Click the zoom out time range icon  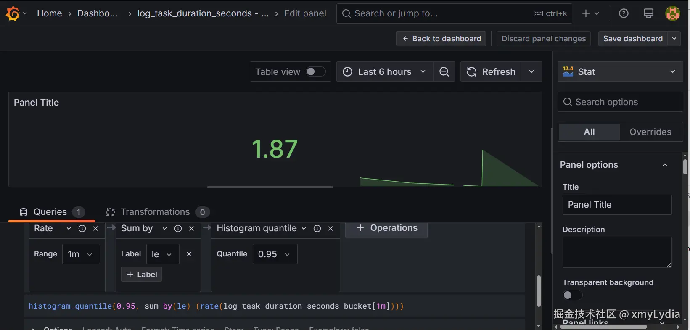444,72
